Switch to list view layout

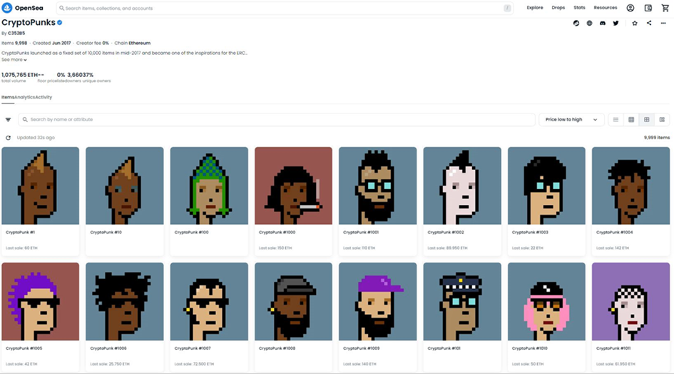(x=616, y=120)
